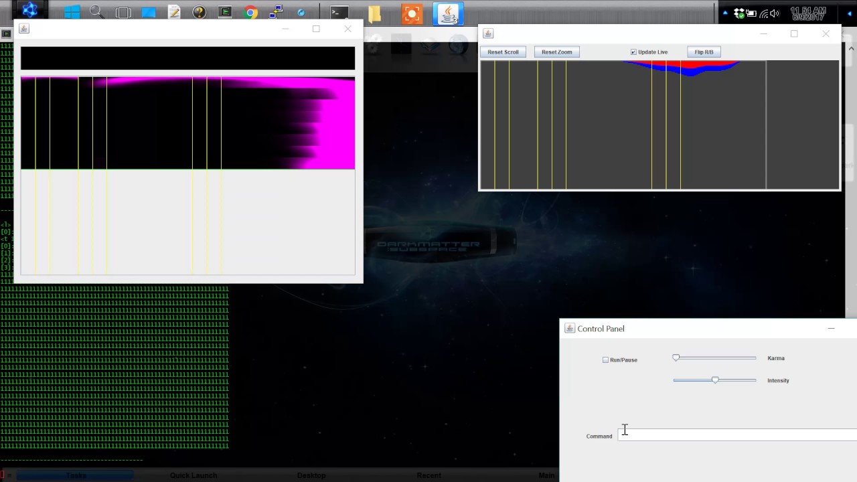Click the Windows Start icon in top bar

[x=72, y=12]
